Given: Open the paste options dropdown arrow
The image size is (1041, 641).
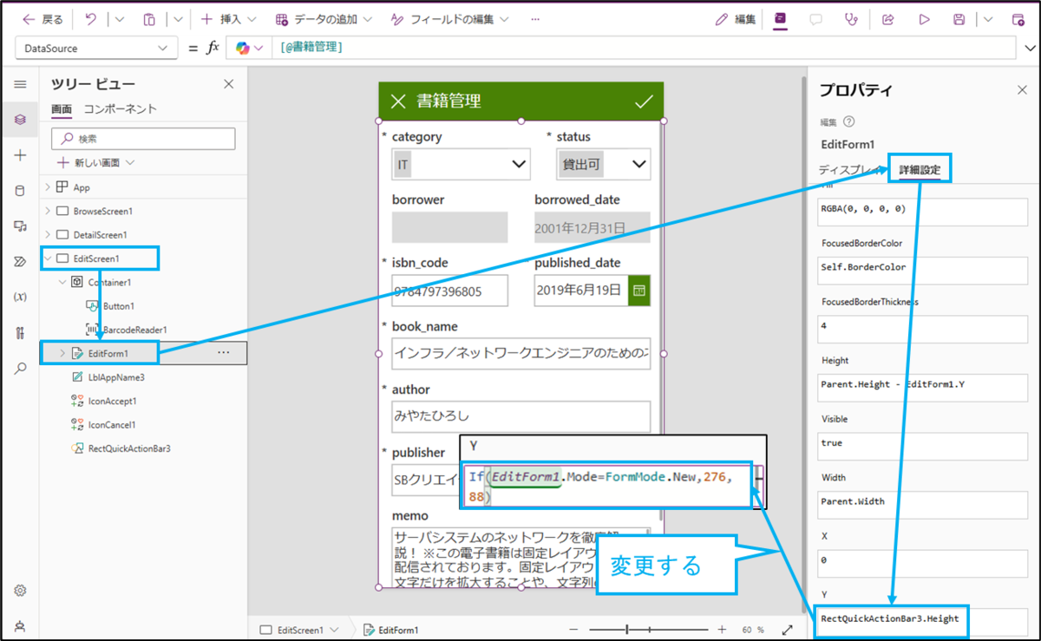Looking at the screenshot, I should pos(177,19).
